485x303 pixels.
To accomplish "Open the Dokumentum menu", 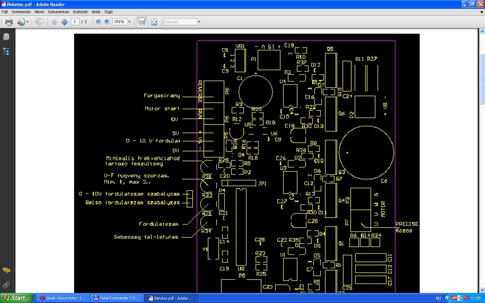I will click(59, 12).
